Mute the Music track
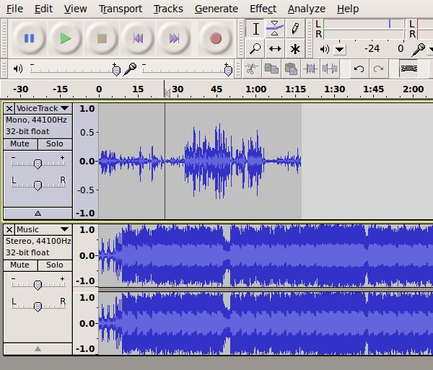Image resolution: width=433 pixels, height=370 pixels. (20, 265)
